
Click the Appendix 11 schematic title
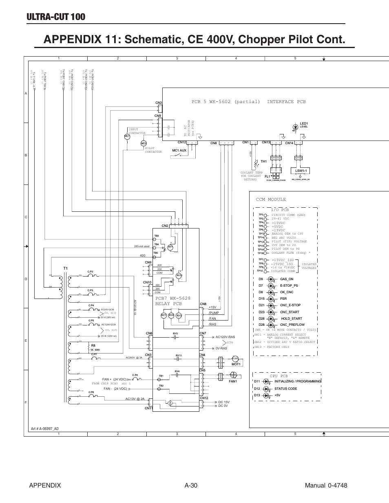(x=194, y=40)
